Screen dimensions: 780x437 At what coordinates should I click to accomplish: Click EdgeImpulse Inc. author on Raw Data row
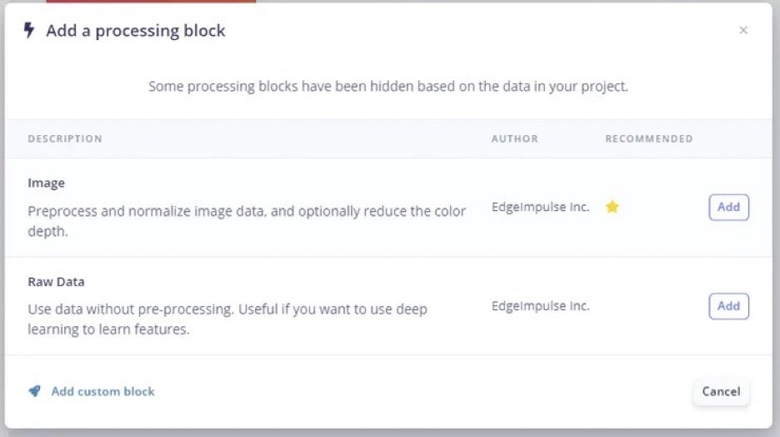point(540,306)
